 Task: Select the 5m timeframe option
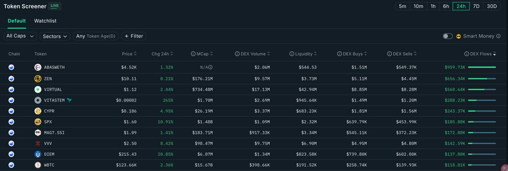tap(402, 6)
